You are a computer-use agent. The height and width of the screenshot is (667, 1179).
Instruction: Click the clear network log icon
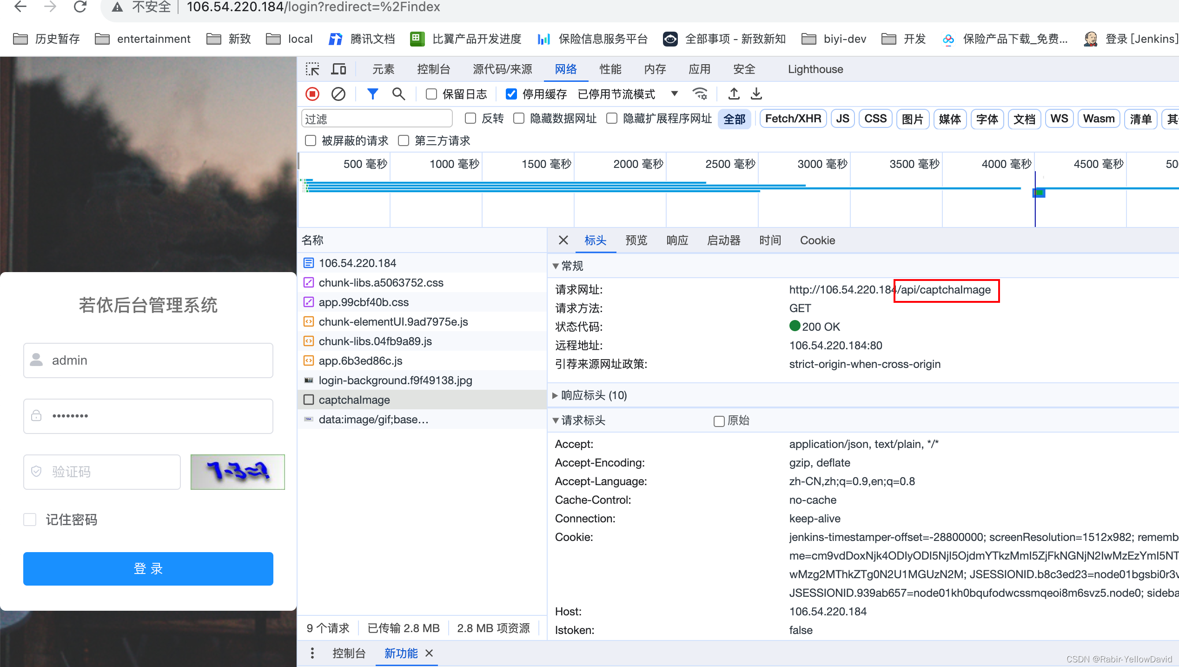(x=338, y=94)
